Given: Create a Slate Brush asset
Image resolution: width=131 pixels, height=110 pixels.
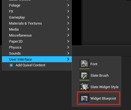Looking at the screenshot, I should 99,76.
